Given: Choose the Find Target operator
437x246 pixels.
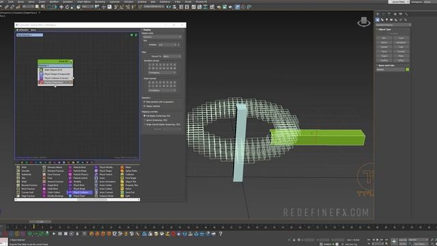Looking at the screenshot, I should [x=128, y=178].
